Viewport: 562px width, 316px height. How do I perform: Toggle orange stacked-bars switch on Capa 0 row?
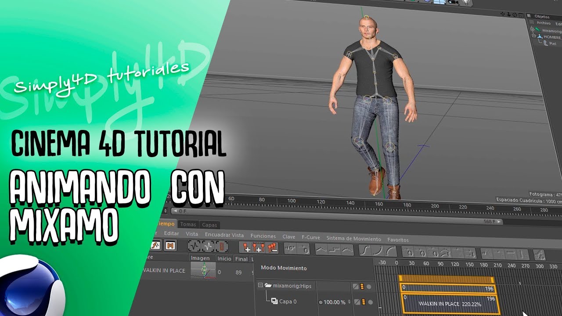(x=363, y=302)
